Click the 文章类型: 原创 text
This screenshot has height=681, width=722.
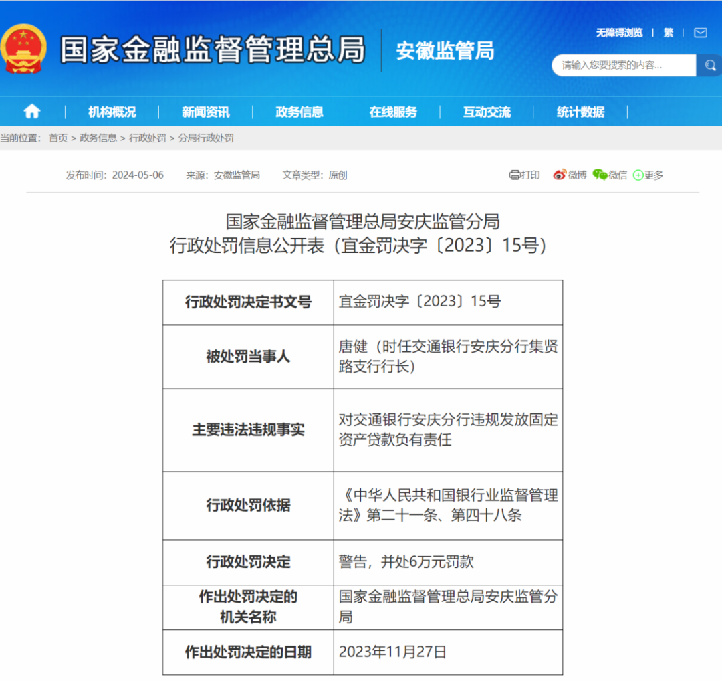[315, 175]
